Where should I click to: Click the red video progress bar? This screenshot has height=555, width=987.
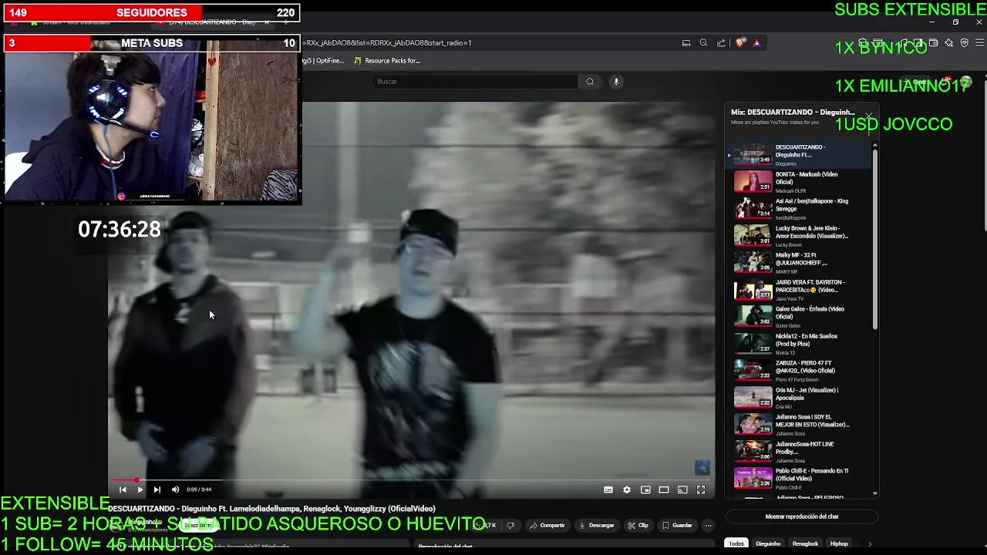[x=413, y=479]
